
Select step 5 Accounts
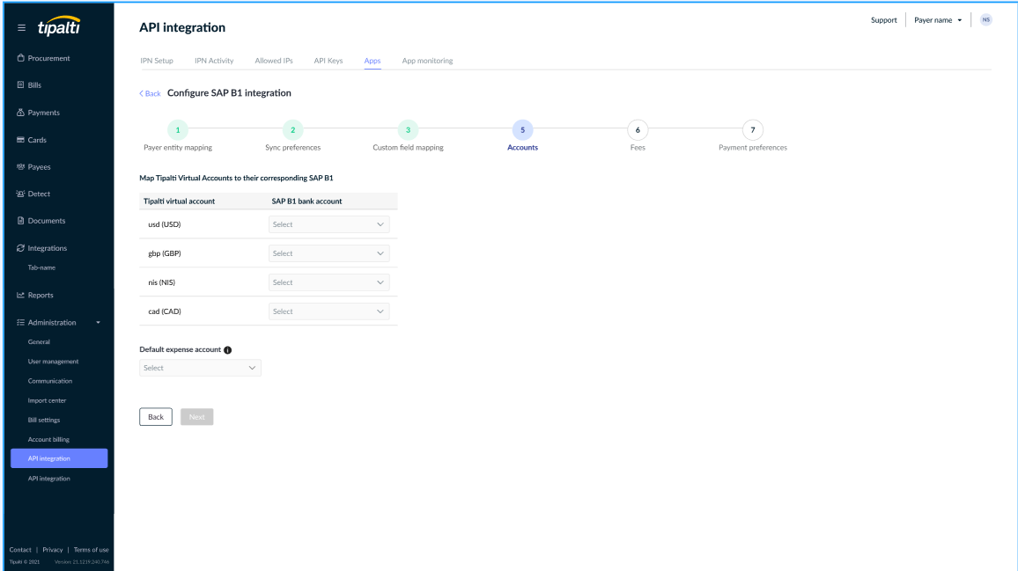522,130
